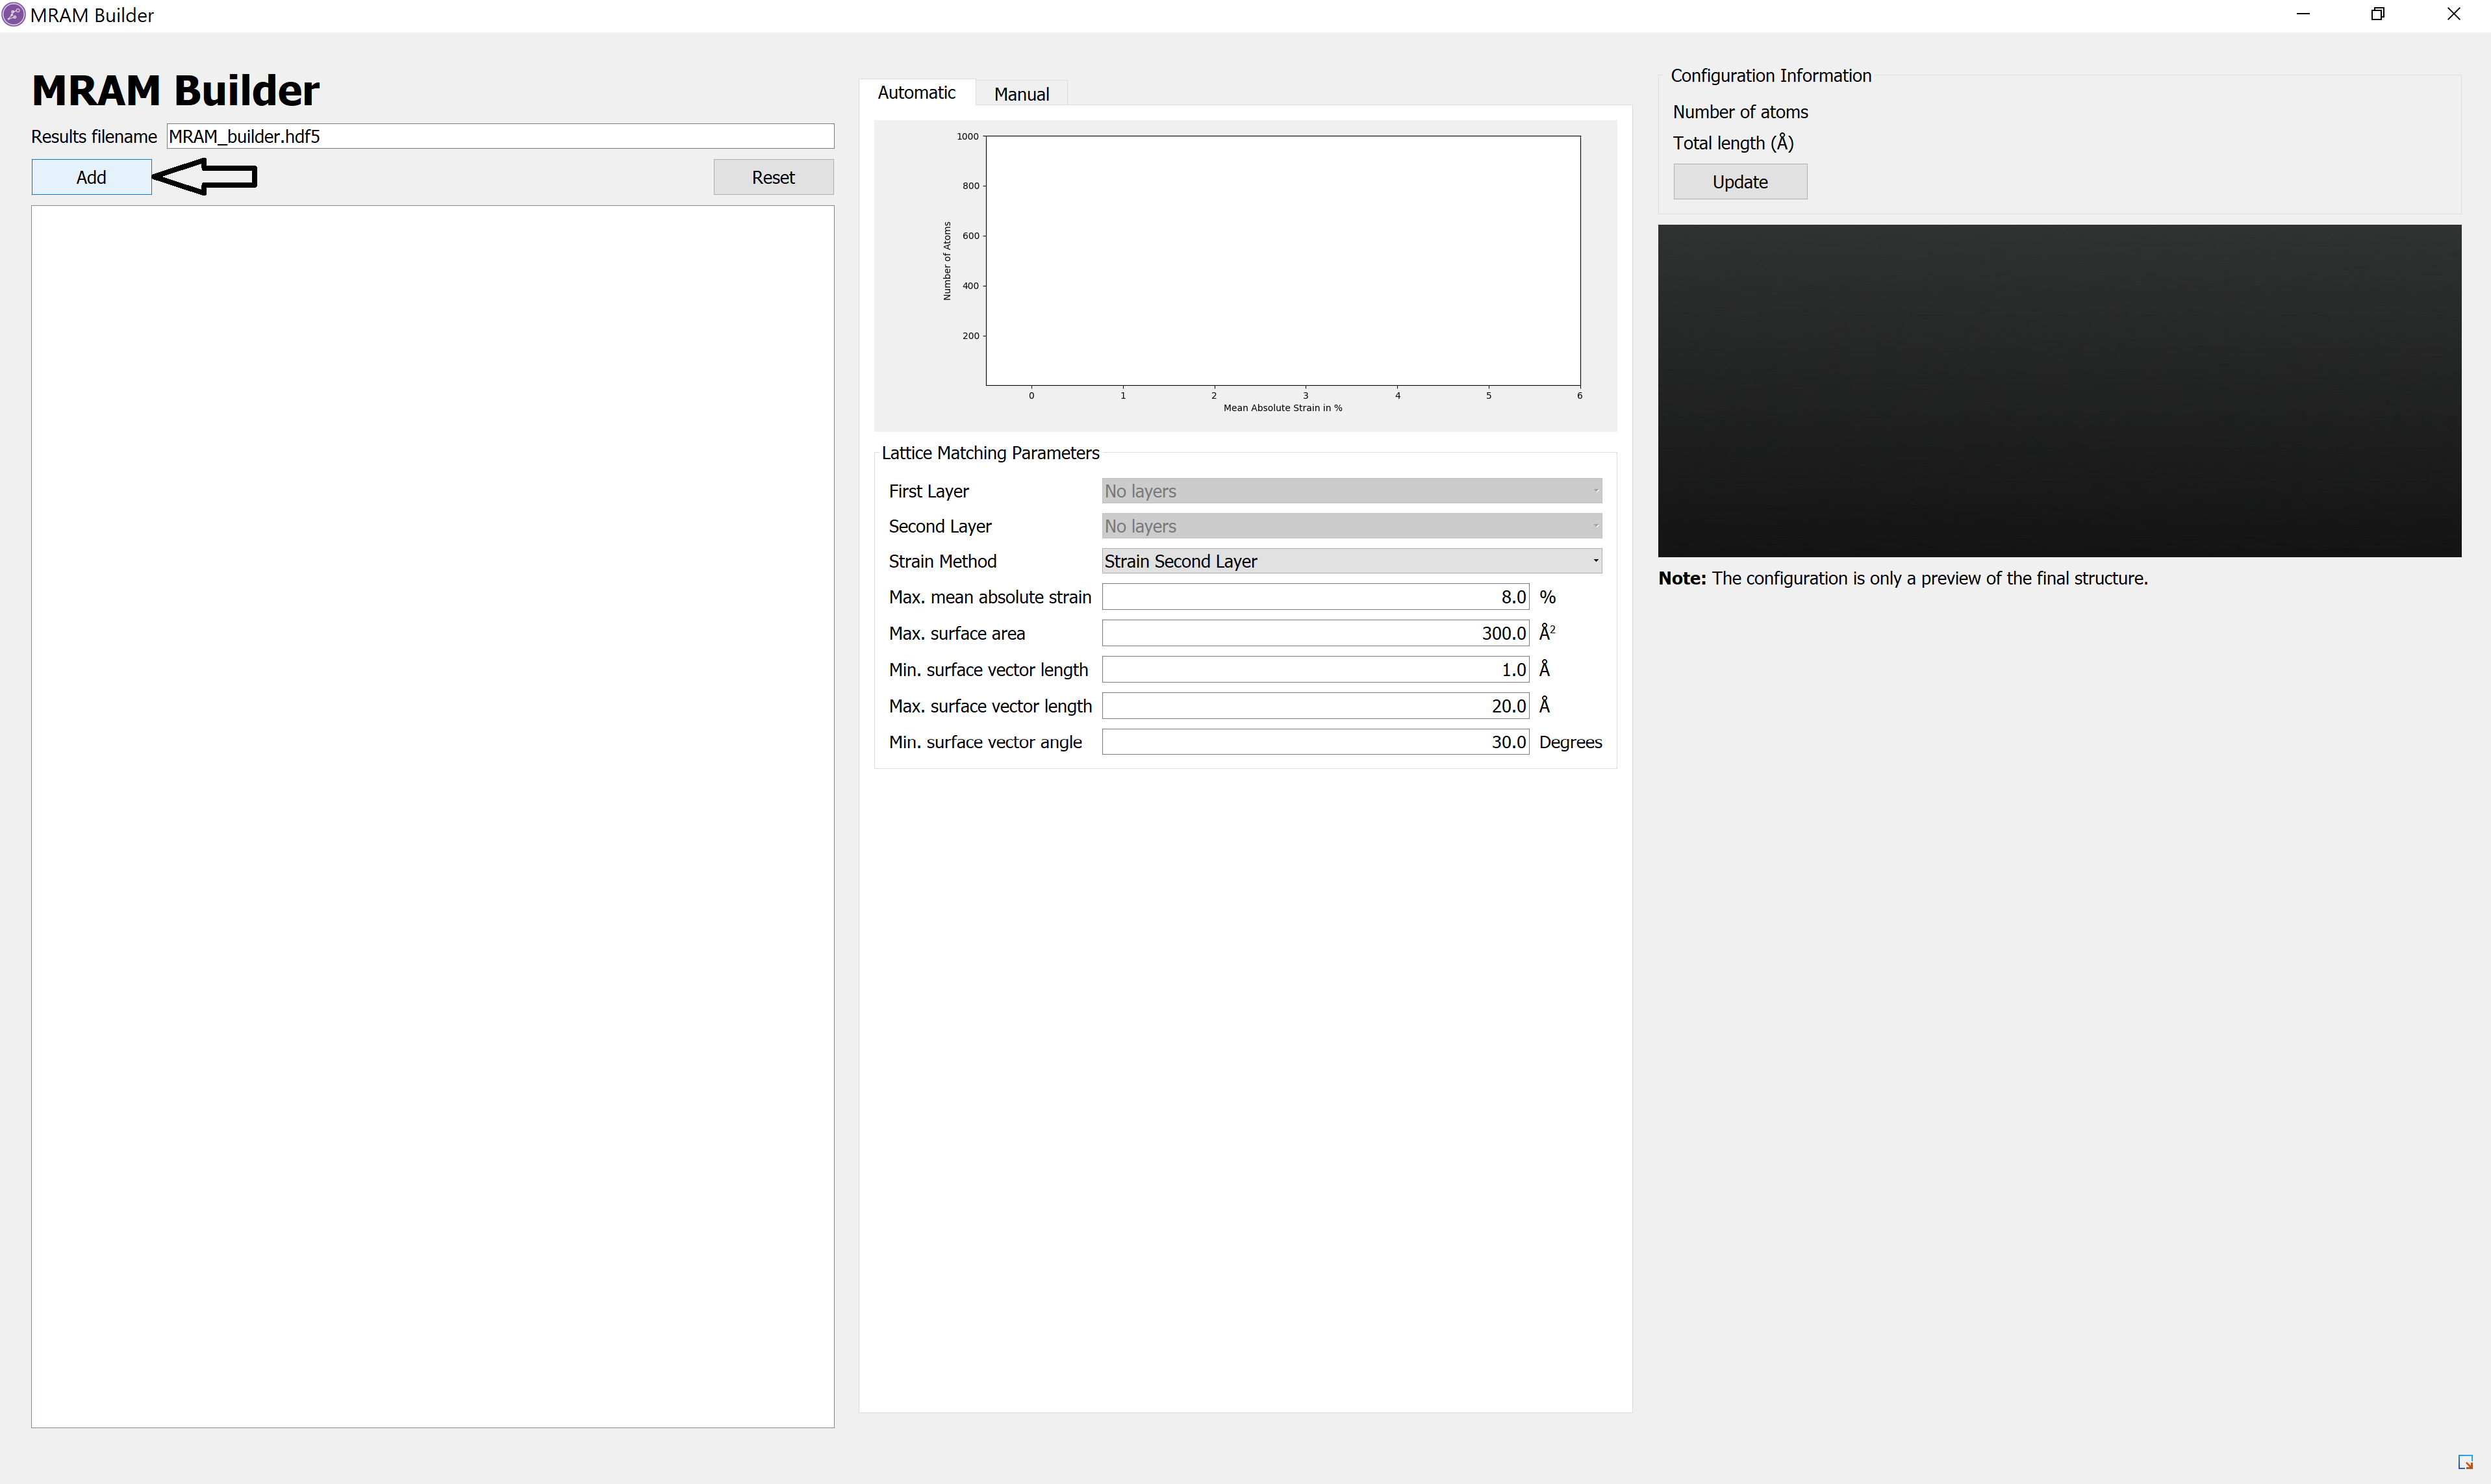Select the Automatic tab
Screen dimensions: 2491x1484
click(916, 93)
